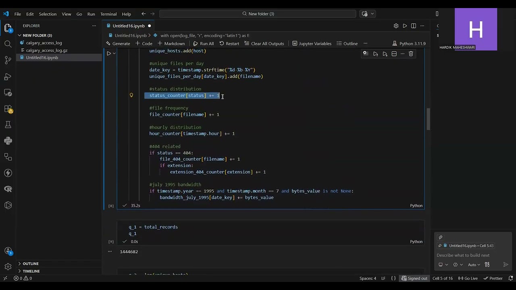Screen dimensions: 516x290
Task: Click the lightbulb code action icon
Action: click(x=131, y=95)
